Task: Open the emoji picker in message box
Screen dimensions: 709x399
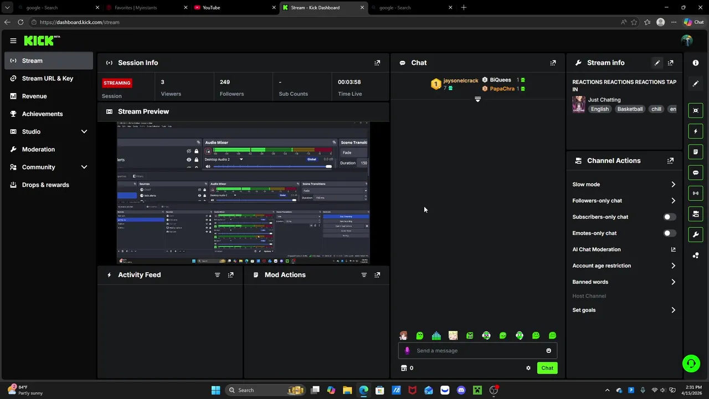Action: 548,351
